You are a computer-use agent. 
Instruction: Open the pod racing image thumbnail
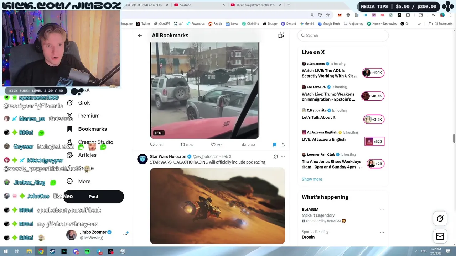(217, 206)
